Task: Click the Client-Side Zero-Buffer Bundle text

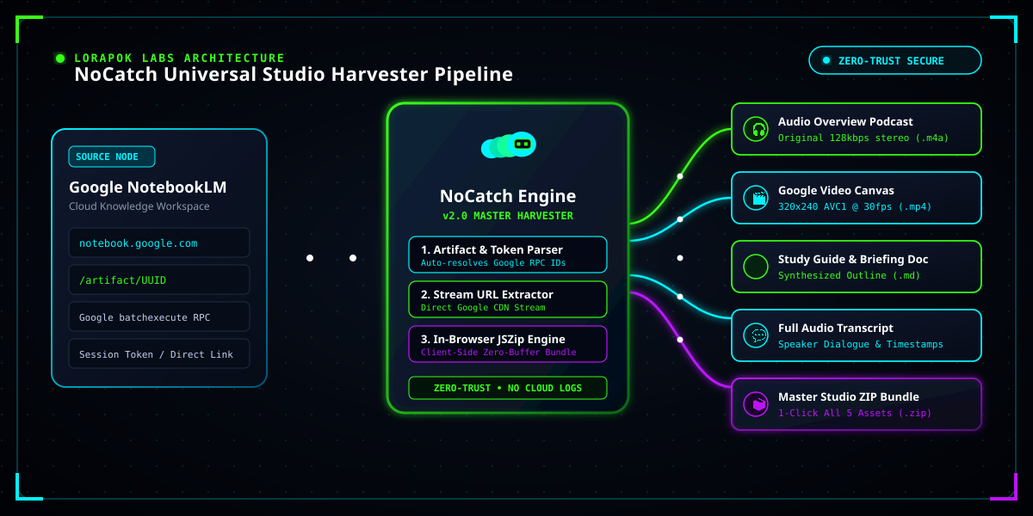Action: [x=498, y=352]
